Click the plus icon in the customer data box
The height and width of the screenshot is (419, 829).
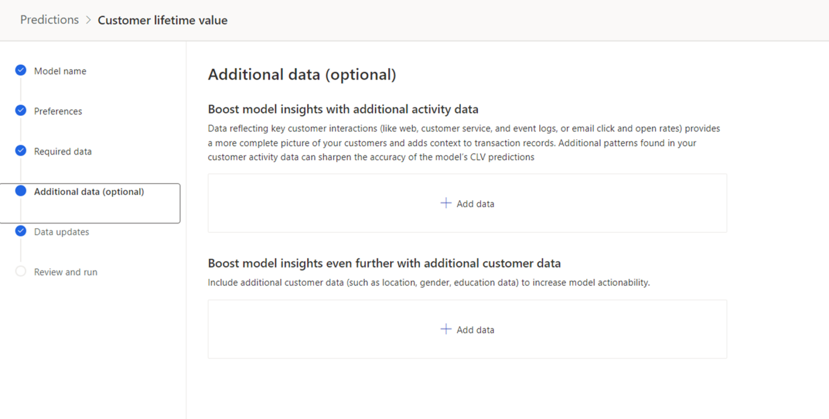pyautogui.click(x=446, y=328)
